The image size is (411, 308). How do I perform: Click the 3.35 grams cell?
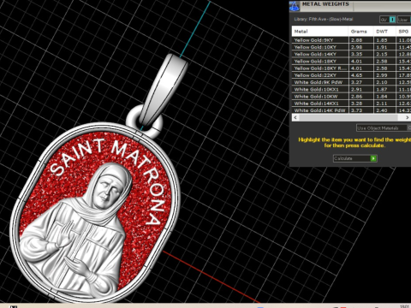pos(361,54)
